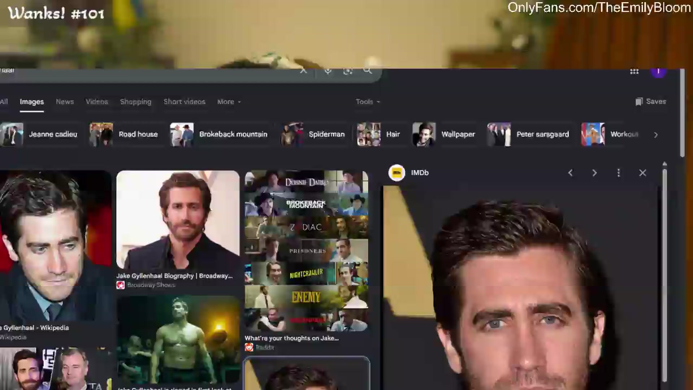Expand the Tools dropdown
Screen dimensions: 693x390
pyautogui.click(x=368, y=102)
